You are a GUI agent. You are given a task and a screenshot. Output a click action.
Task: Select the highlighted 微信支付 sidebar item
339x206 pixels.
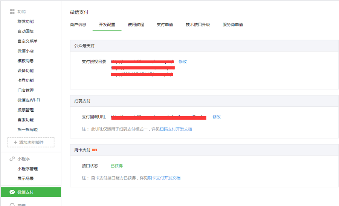31,192
